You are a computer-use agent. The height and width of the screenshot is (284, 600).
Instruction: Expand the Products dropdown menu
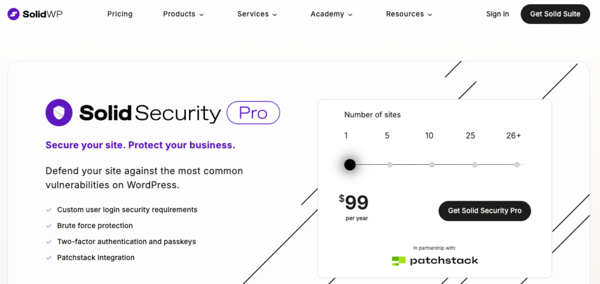tap(183, 14)
